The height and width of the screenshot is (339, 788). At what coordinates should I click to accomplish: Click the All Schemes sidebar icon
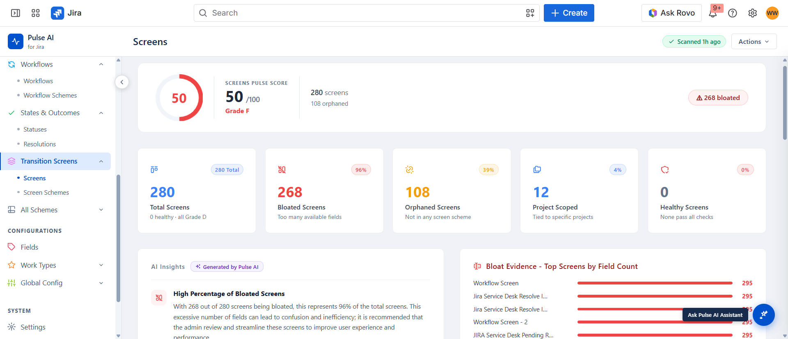(11, 210)
